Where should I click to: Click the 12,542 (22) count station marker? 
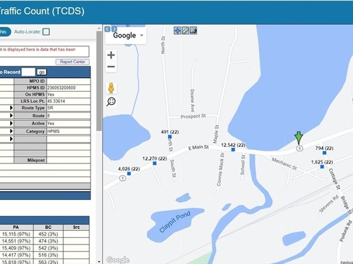pyautogui.click(x=233, y=150)
